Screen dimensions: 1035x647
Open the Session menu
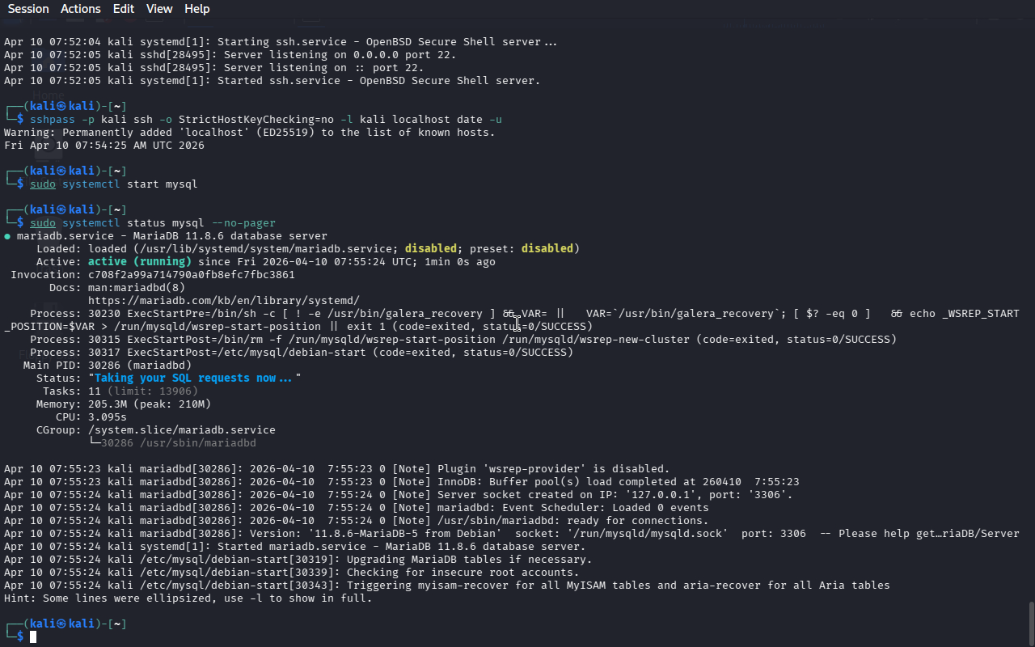pyautogui.click(x=28, y=9)
